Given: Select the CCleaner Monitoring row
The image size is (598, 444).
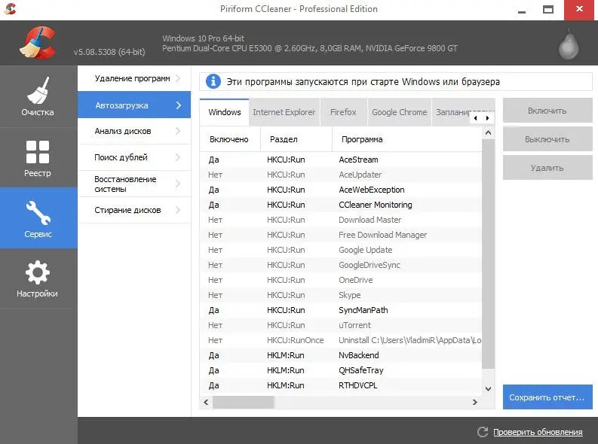Looking at the screenshot, I should click(341, 205).
